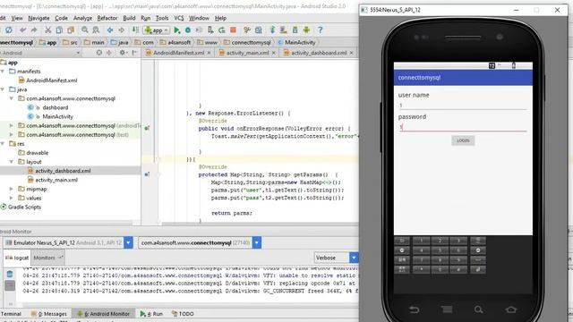
Task: Open Settings wrench icon in toolbar
Action: [247, 30]
